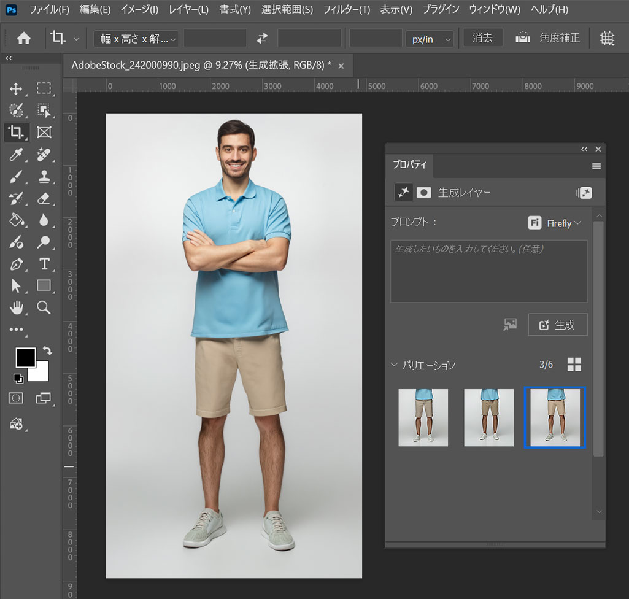Select the Eyedropper tool
Image resolution: width=629 pixels, height=599 pixels.
coord(16,154)
